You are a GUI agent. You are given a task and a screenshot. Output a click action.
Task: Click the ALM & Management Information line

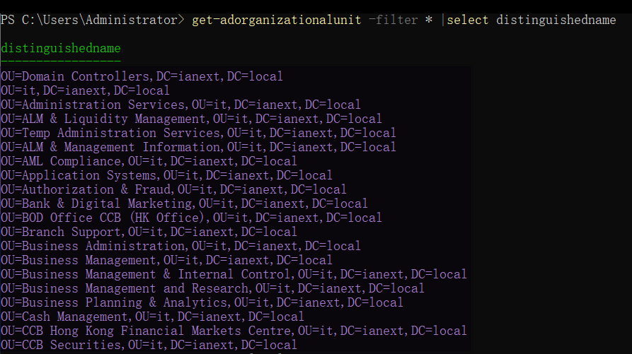(x=198, y=147)
